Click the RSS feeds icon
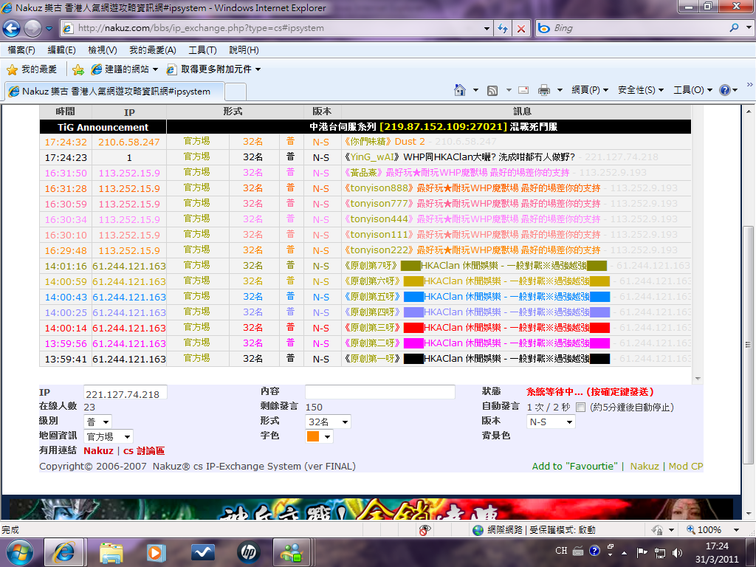The height and width of the screenshot is (567, 756). tap(492, 90)
